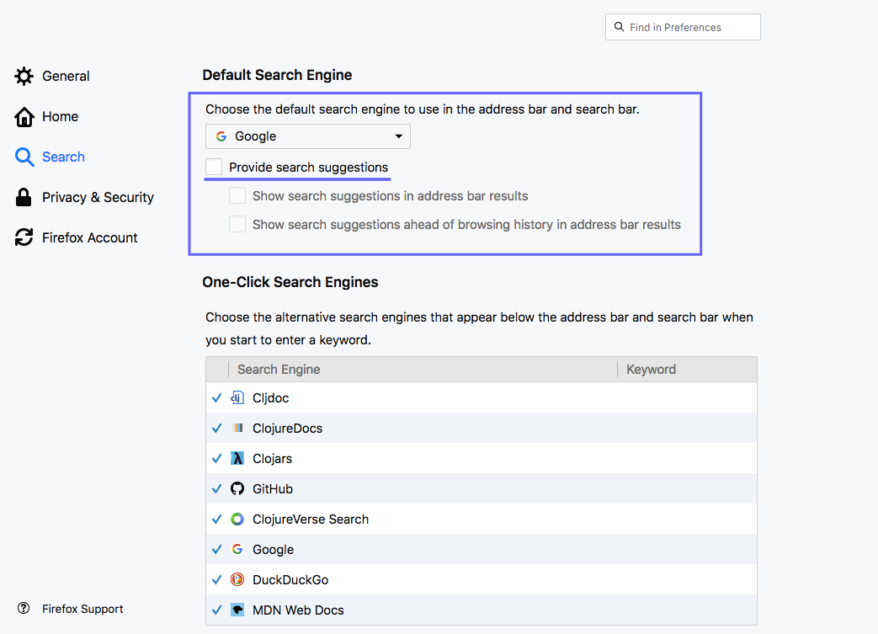Click the Firefox Account sync icon
The width and height of the screenshot is (878, 634).
24,237
